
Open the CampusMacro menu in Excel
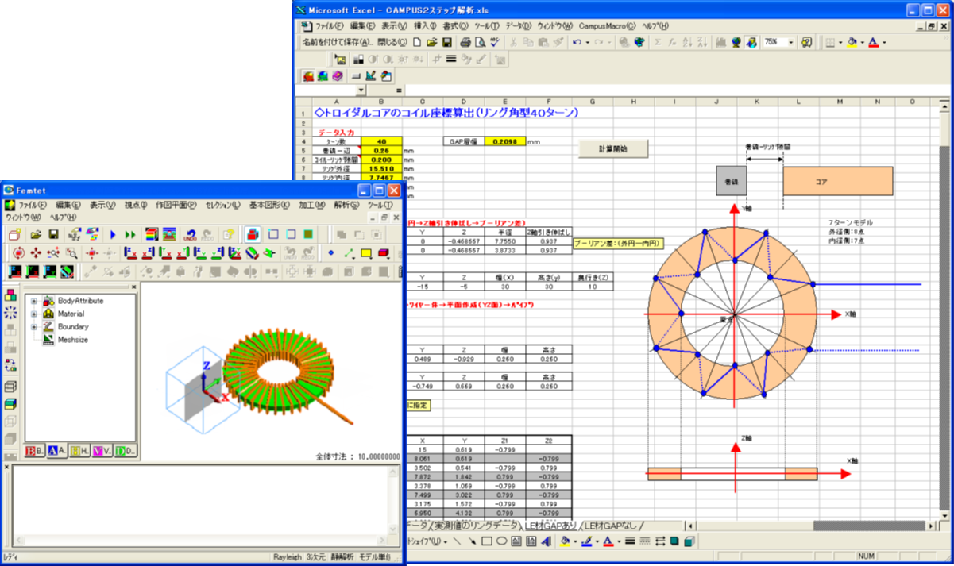(x=606, y=26)
